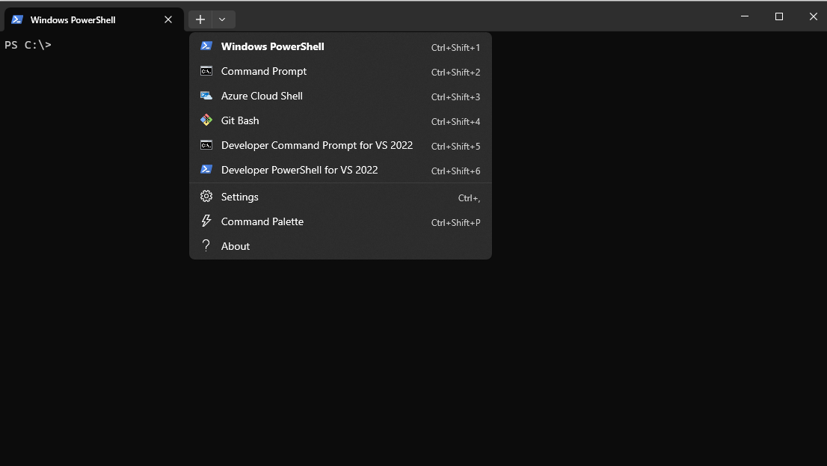Screen dimensions: 827x466
Task: Click the question mark icon next to About
Action: click(x=206, y=245)
